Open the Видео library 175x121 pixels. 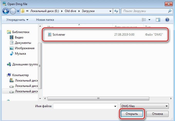point(19,37)
